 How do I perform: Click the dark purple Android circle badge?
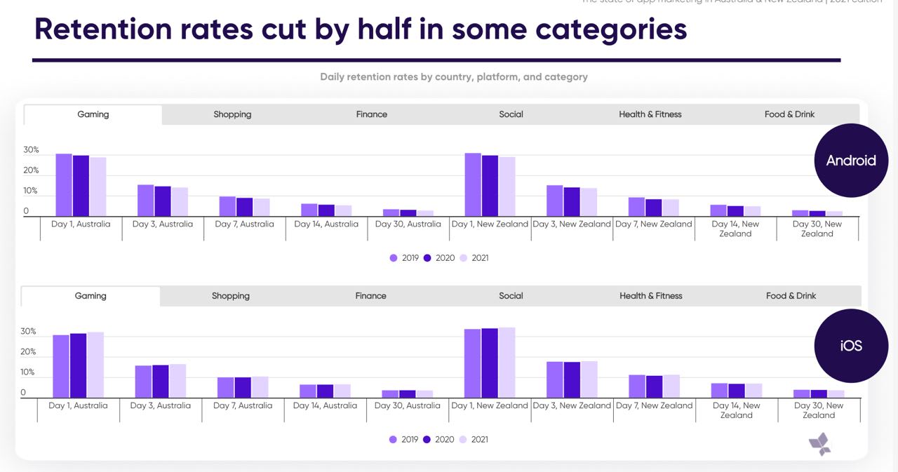tap(850, 161)
